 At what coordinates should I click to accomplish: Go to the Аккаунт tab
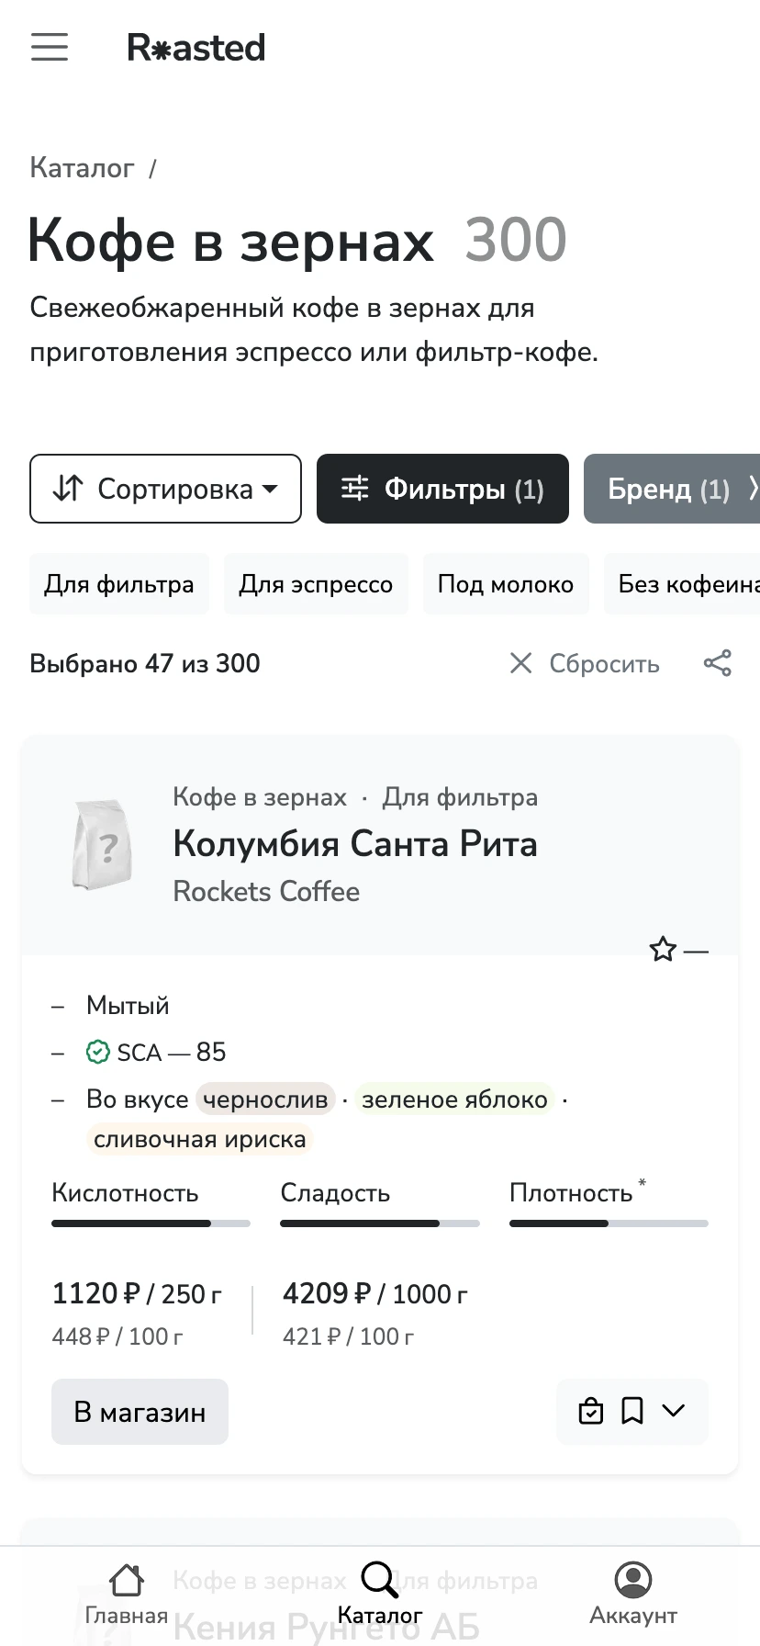tap(633, 1595)
